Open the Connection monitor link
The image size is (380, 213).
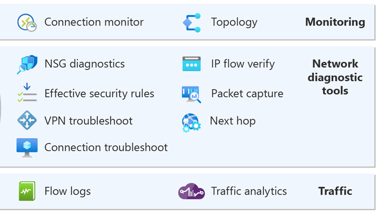click(94, 22)
